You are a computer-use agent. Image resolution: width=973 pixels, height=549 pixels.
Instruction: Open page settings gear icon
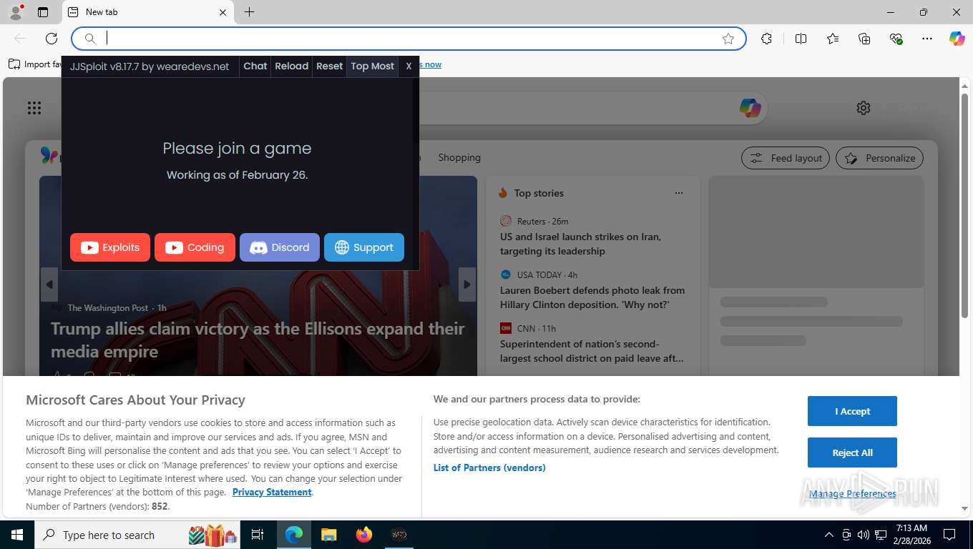point(864,108)
